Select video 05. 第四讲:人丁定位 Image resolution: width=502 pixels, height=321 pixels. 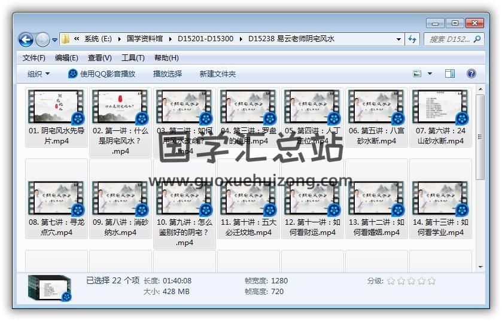pos(312,117)
